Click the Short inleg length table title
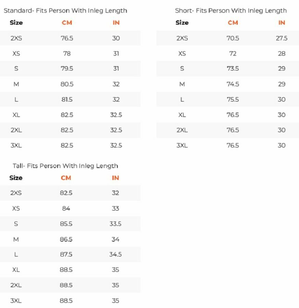Viewport: 299px width, 308px height. point(231,11)
